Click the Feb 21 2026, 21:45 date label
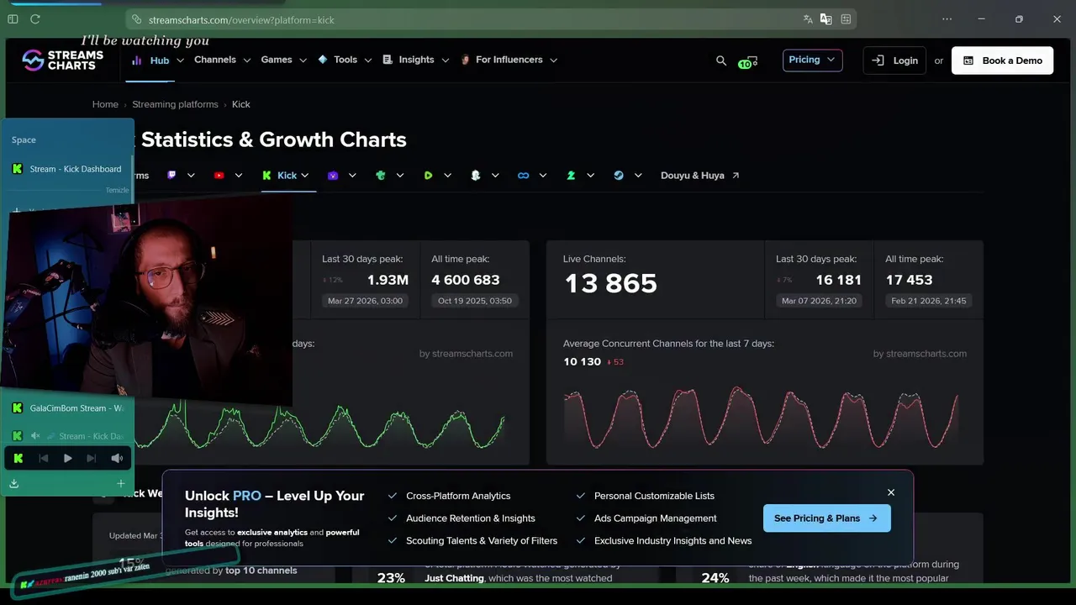 pos(929,301)
